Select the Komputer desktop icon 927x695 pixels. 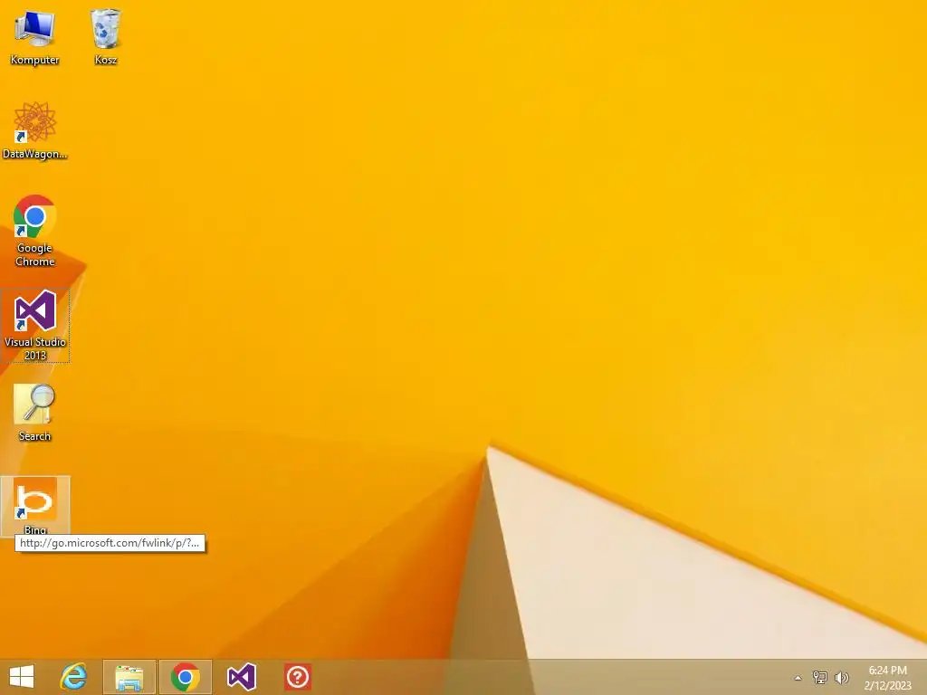[x=35, y=36]
